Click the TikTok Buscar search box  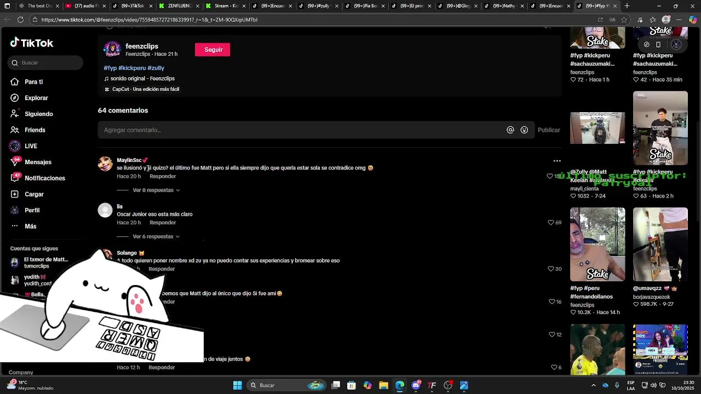pos(45,63)
